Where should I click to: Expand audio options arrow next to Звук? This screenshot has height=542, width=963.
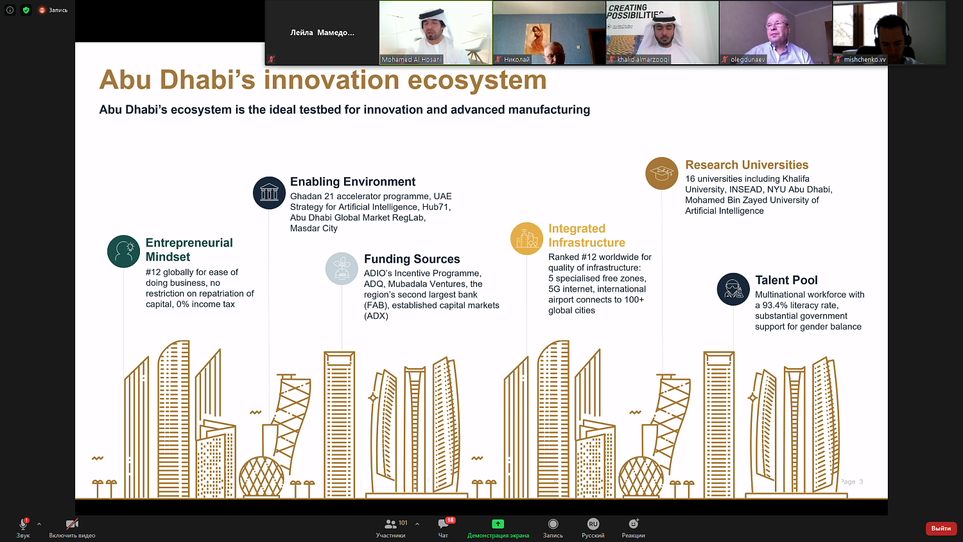pyautogui.click(x=39, y=524)
